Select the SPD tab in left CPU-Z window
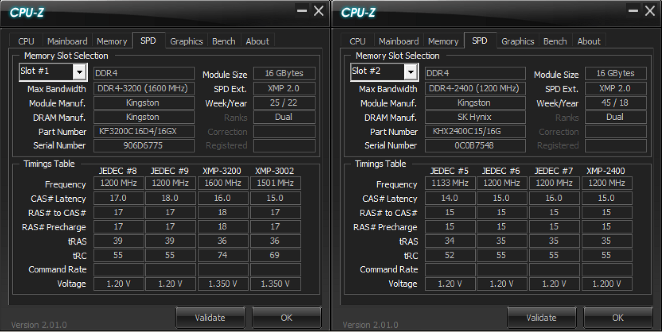This screenshot has width=662, height=332. coord(148,40)
